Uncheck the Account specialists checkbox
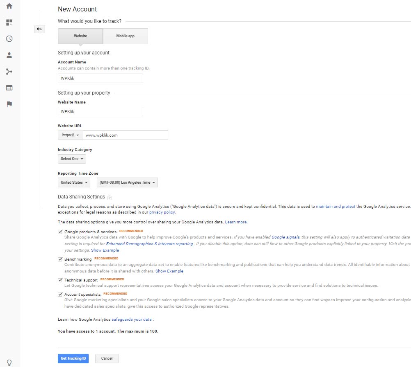Screen dimensions: 411x367 pos(60,295)
